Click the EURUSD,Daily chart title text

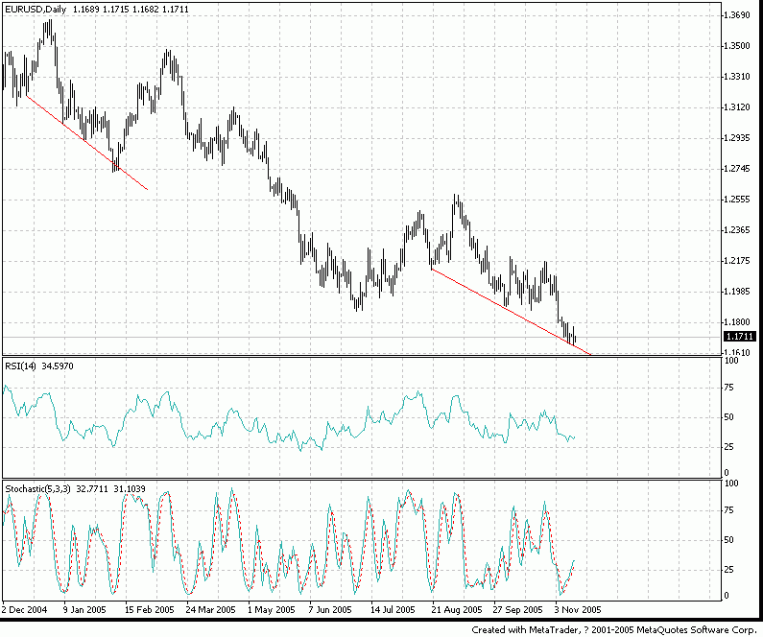36,10
